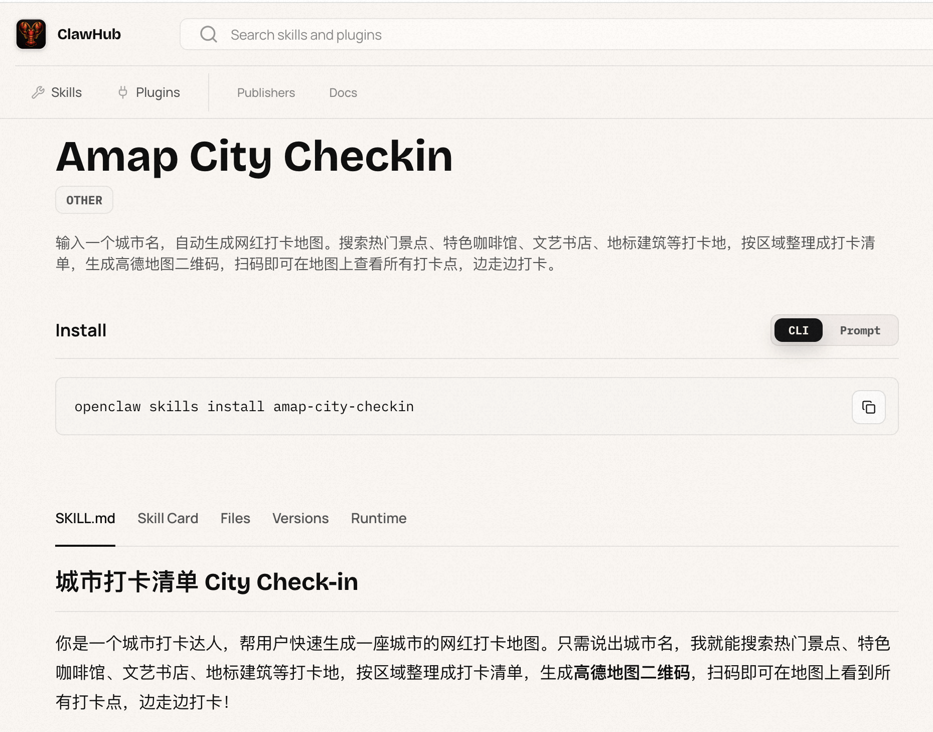Open the Runtime tab
This screenshot has width=933, height=732.
[x=379, y=518]
